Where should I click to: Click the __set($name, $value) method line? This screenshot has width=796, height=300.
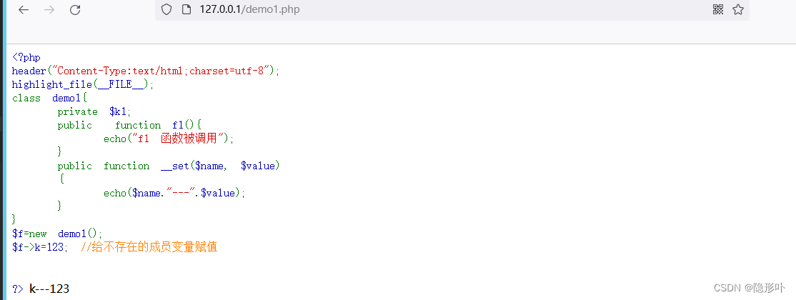(x=169, y=166)
